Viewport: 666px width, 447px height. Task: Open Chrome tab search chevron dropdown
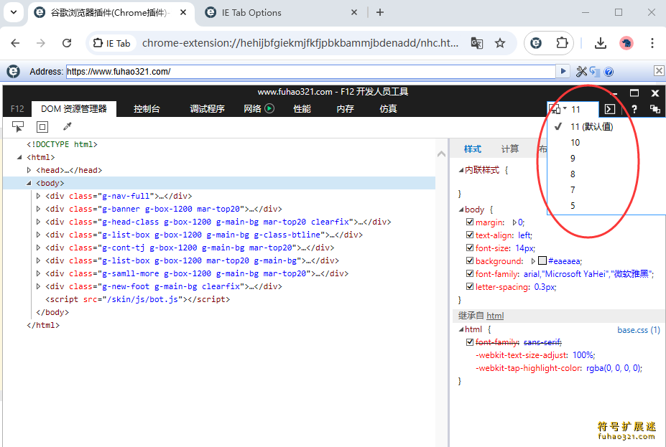14,12
